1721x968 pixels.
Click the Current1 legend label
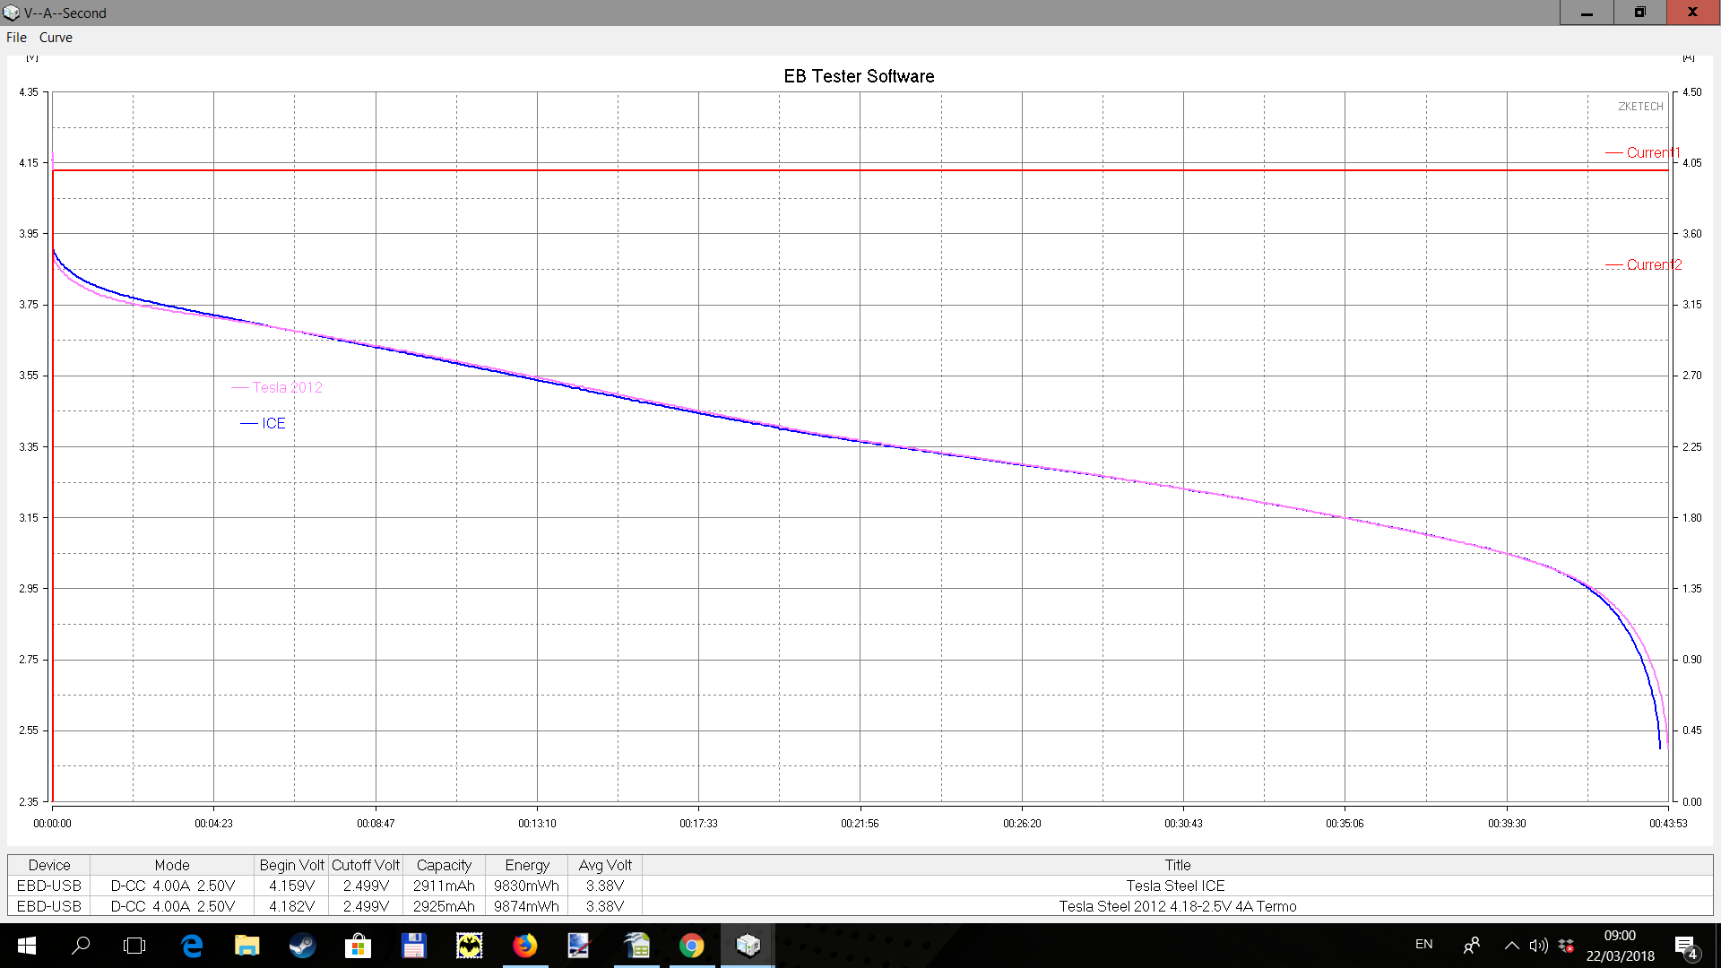click(1652, 152)
